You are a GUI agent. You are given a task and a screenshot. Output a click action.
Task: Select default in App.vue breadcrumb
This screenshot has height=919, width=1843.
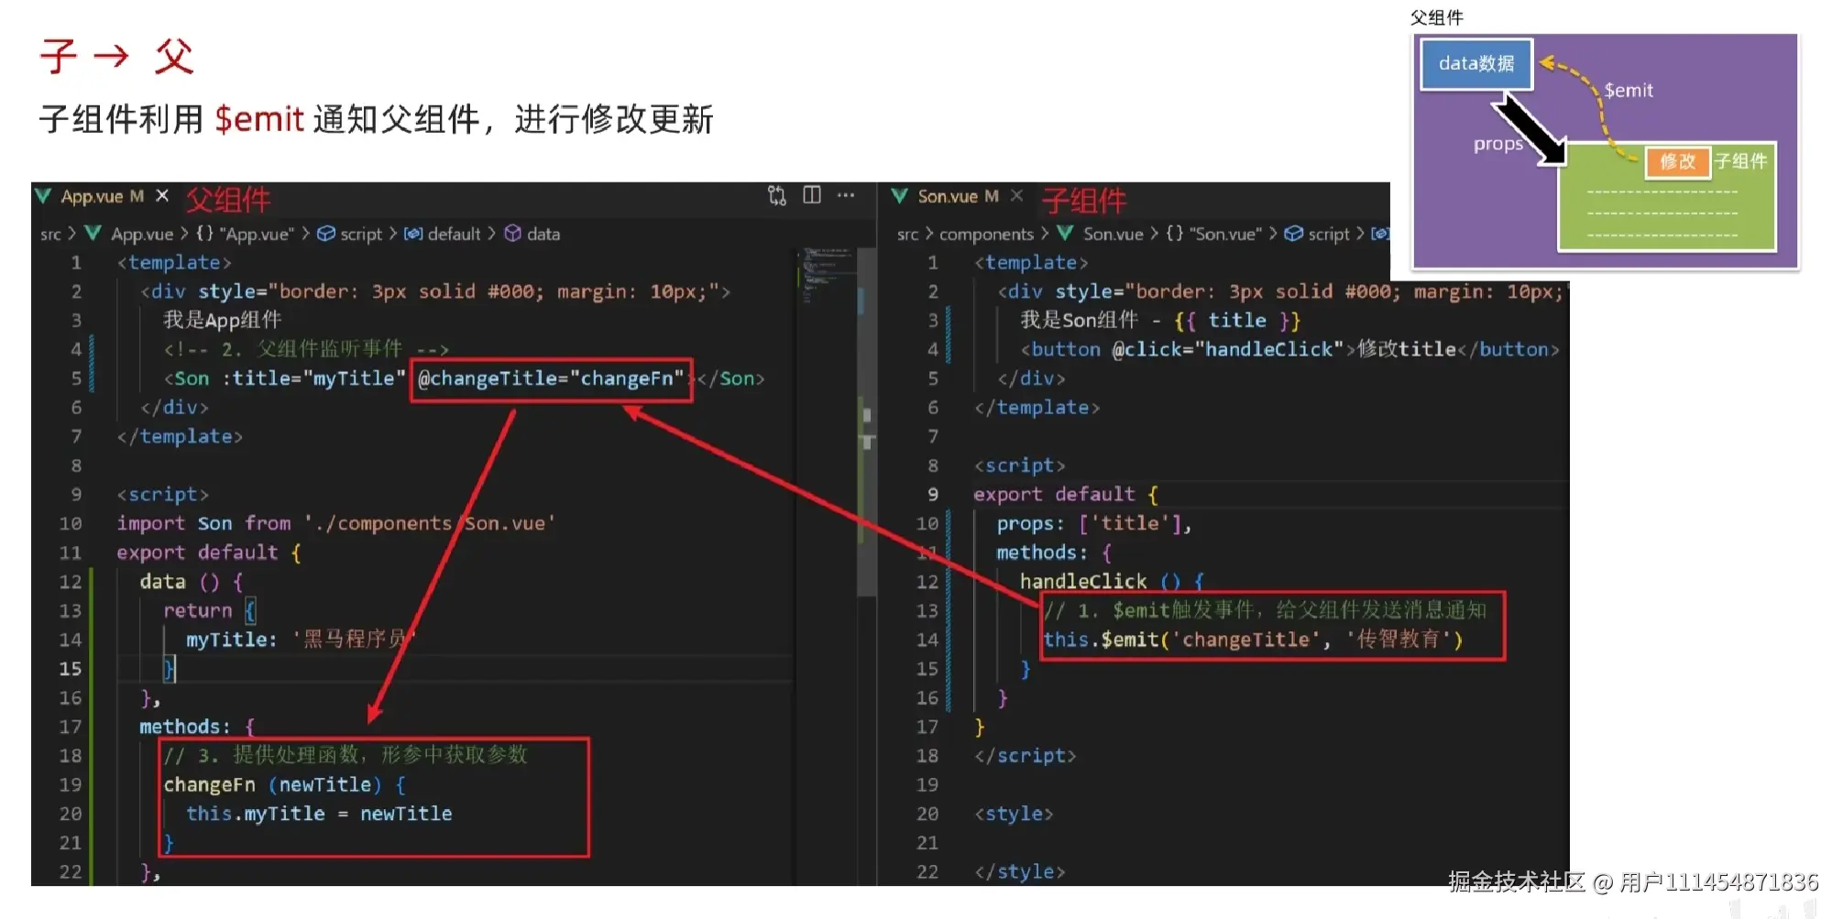pos(454,235)
